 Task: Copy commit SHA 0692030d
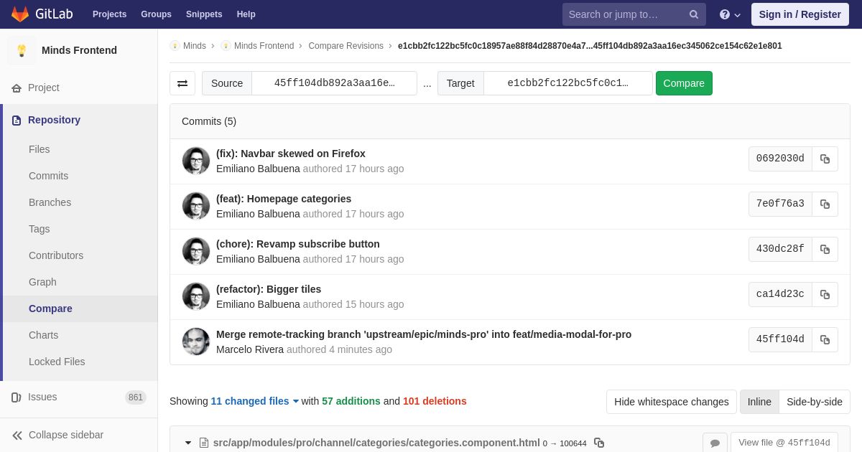[825, 159]
